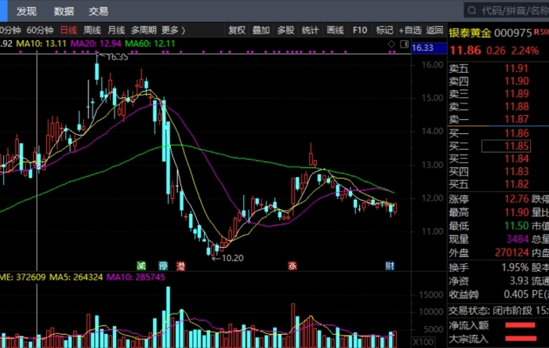549x348 pixels.
Task: Click the 净流入额 red bar
Action: 520,325
